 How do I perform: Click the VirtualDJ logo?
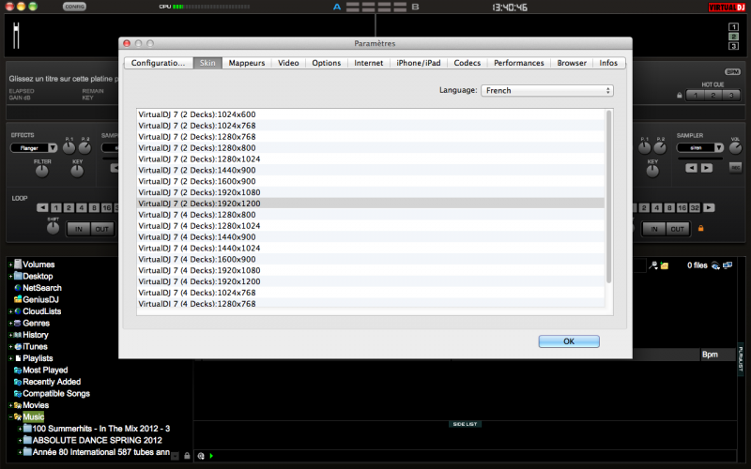pos(727,8)
